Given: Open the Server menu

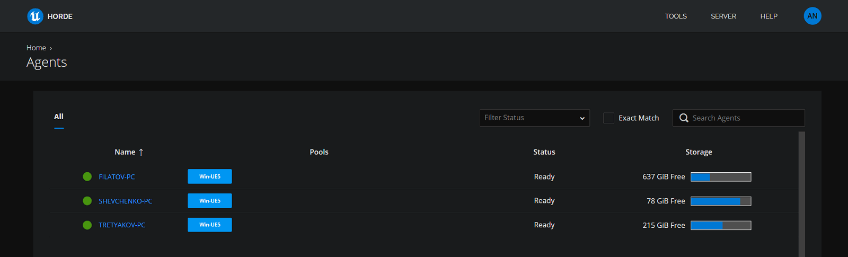Looking at the screenshot, I should coord(723,16).
